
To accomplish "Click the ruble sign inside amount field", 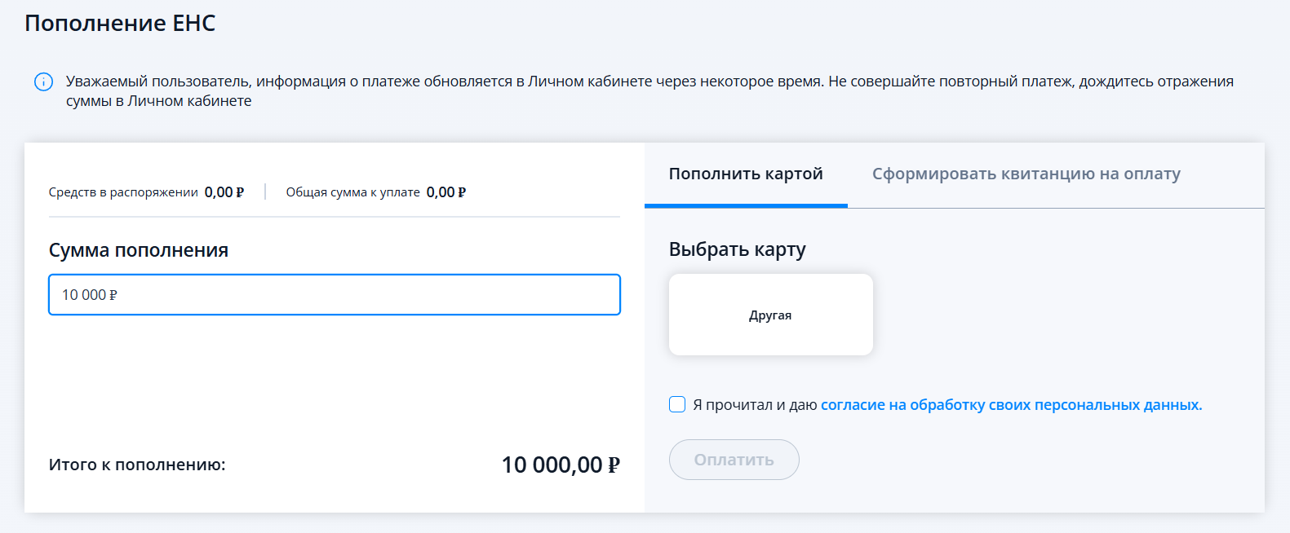I will (113, 295).
